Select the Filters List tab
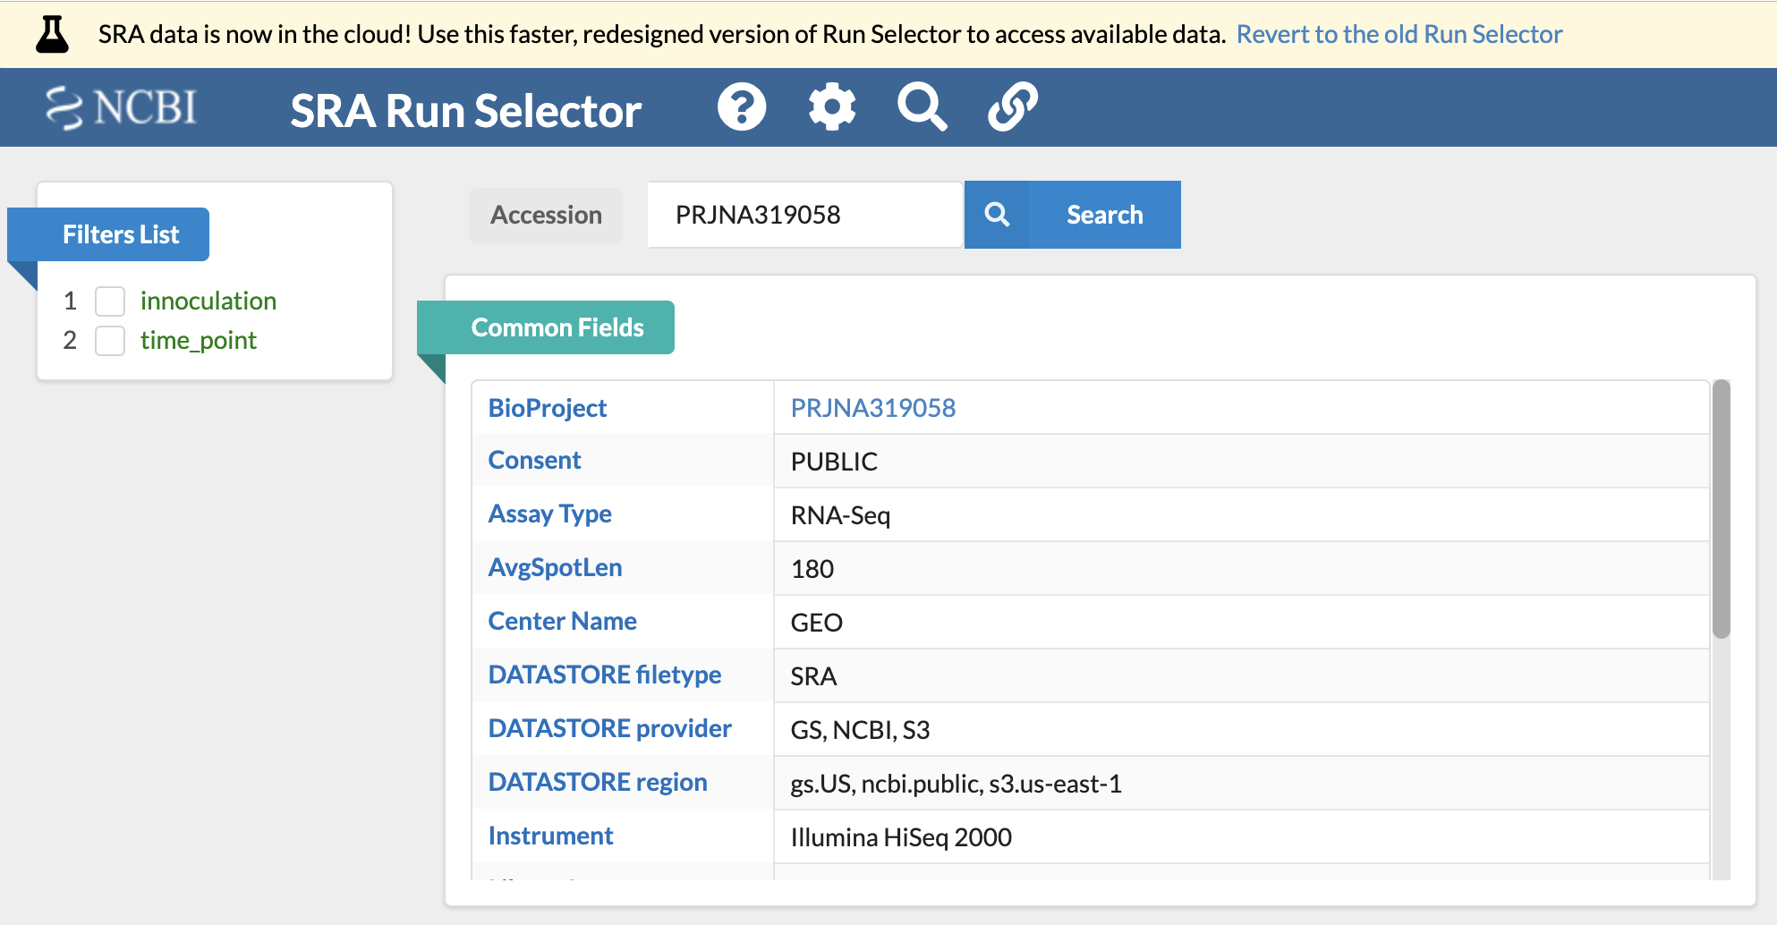The height and width of the screenshot is (925, 1777). [121, 234]
